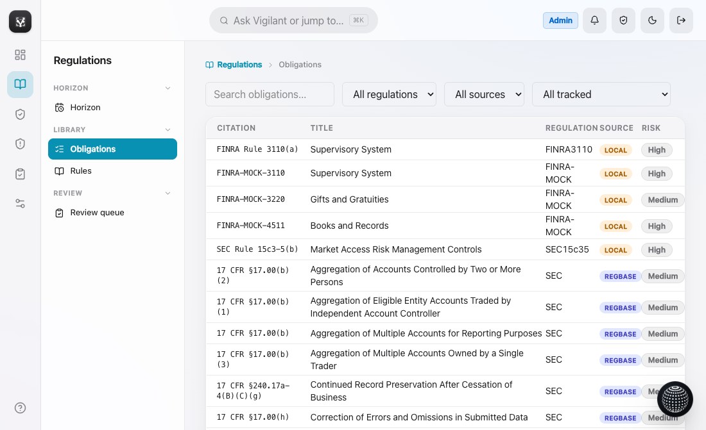Click the SOURCE column header

tap(616, 128)
